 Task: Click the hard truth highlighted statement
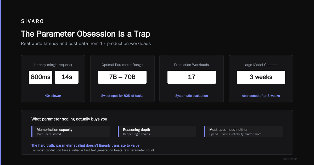click(x=86, y=145)
